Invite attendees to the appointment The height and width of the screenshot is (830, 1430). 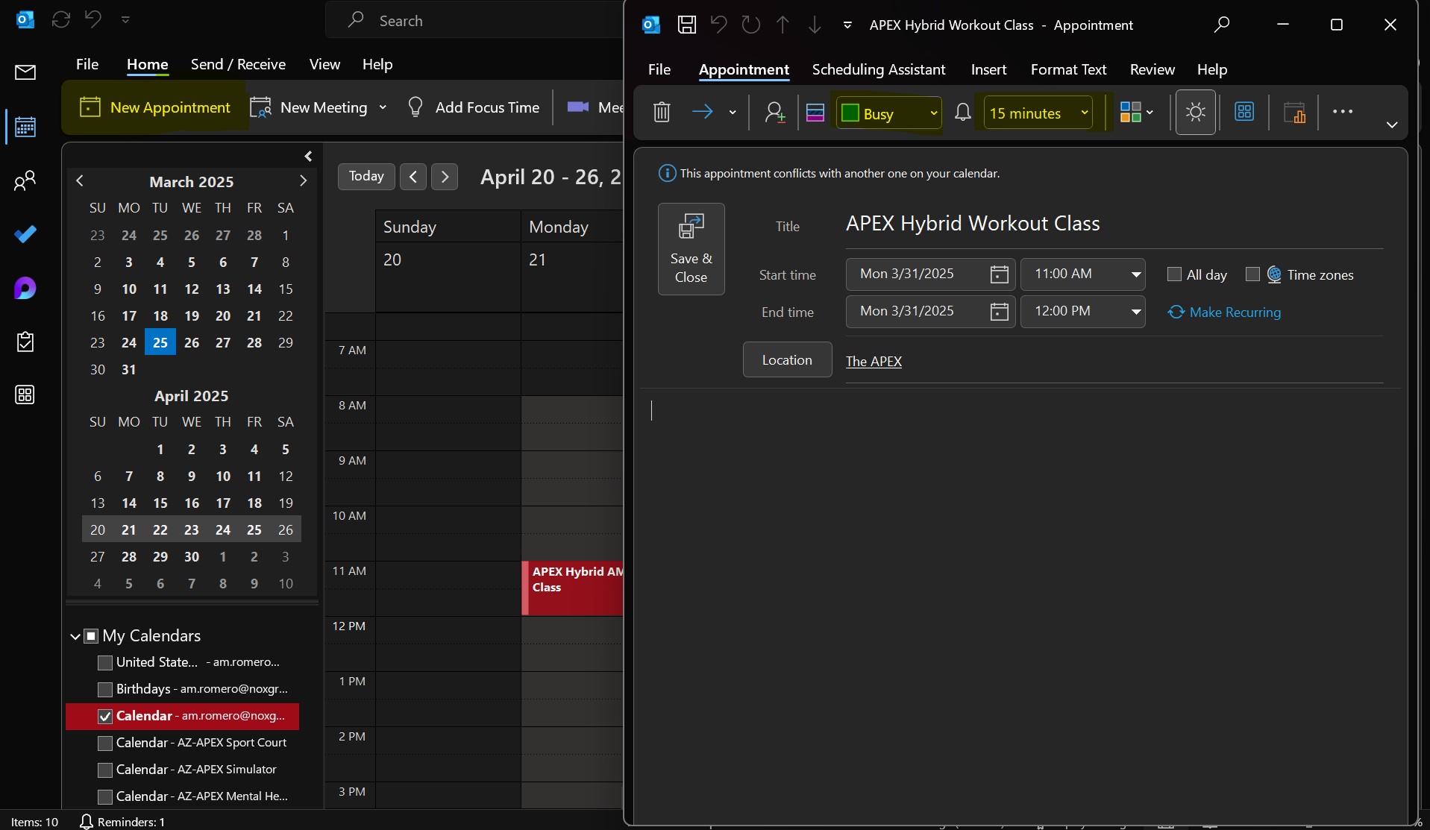click(x=775, y=112)
